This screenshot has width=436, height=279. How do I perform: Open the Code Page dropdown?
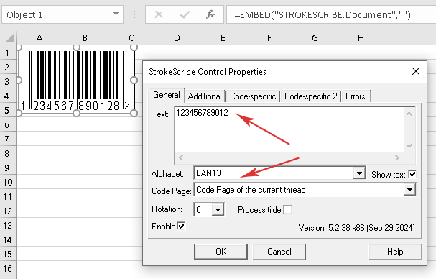409,190
